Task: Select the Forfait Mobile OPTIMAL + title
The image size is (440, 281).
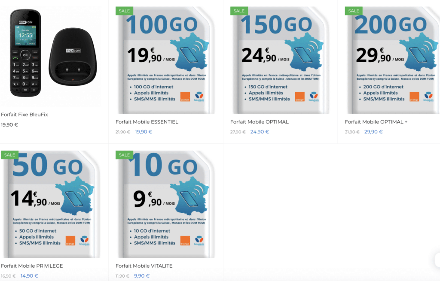Action: (376, 122)
